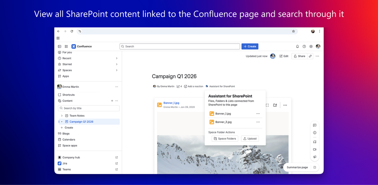Bookmark the page with the star icon
This screenshot has width=378, height=185.
pos(293,31)
